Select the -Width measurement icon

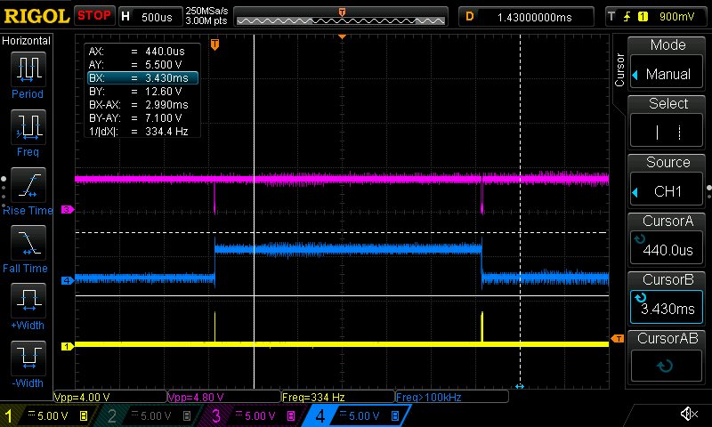point(28,358)
